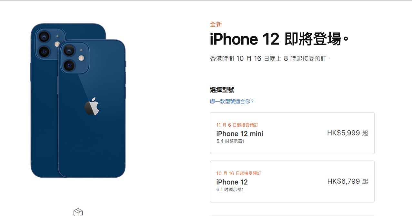Click the 11 月 6 日起接受預訂 notice
Screen dimensions: 412x216
237,125
